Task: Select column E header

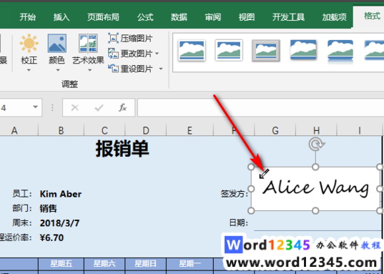Action: pos(189,130)
